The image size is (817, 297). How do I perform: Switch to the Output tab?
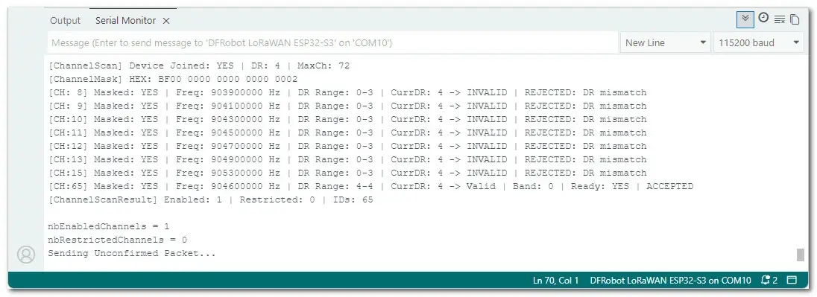click(x=65, y=21)
